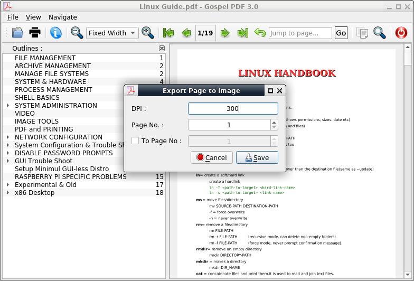Click the LINUX HANDBOOK heading
The height and width of the screenshot is (281, 414).
287,73
